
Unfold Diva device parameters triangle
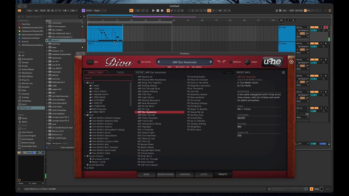(22, 152)
